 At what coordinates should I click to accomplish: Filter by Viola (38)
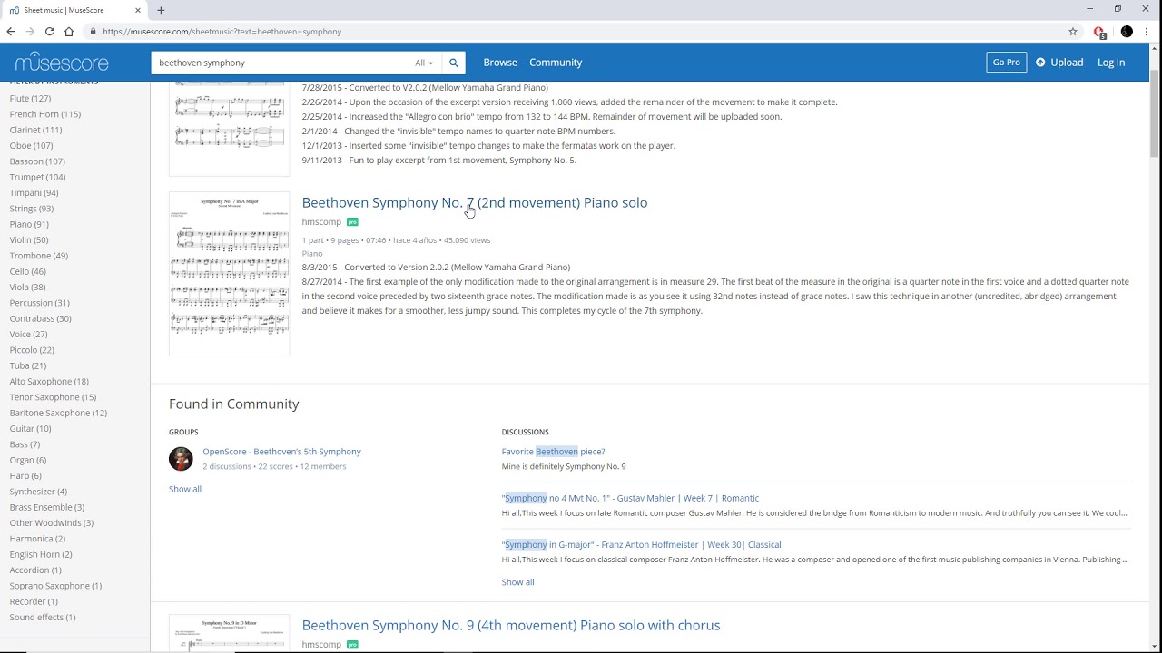pyautogui.click(x=28, y=287)
